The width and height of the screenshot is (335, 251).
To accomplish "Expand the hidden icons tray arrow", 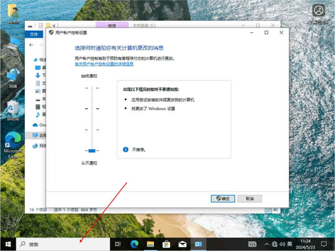I will pos(267,244).
